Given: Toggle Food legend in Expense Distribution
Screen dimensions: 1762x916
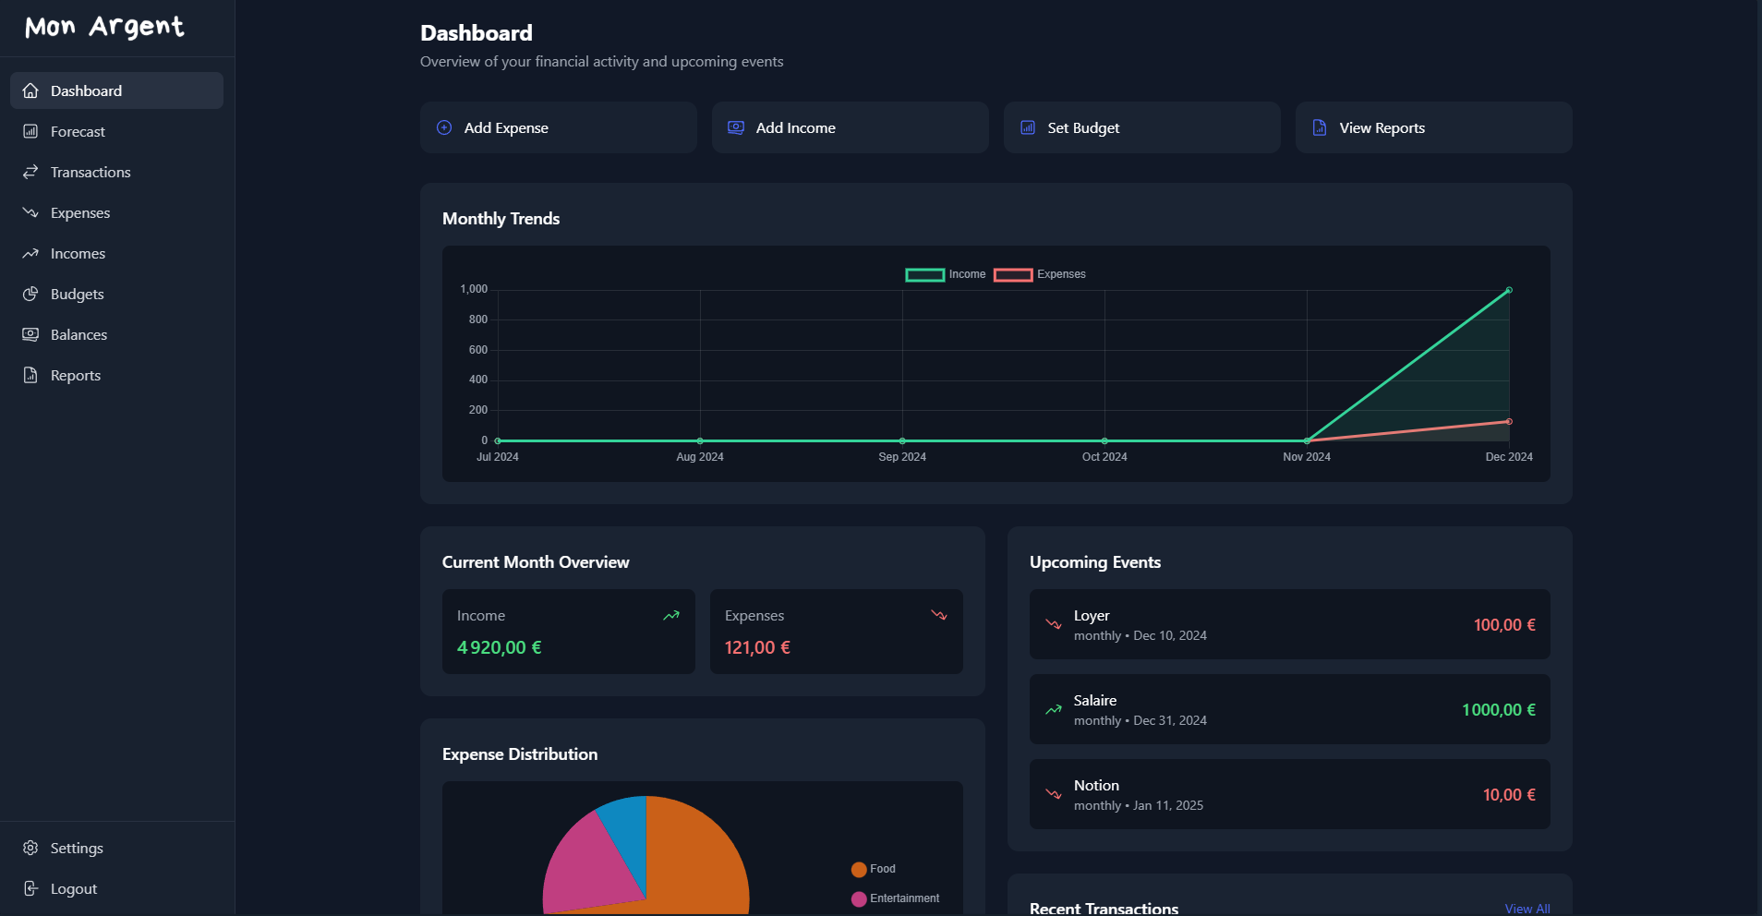Looking at the screenshot, I should click(873, 869).
